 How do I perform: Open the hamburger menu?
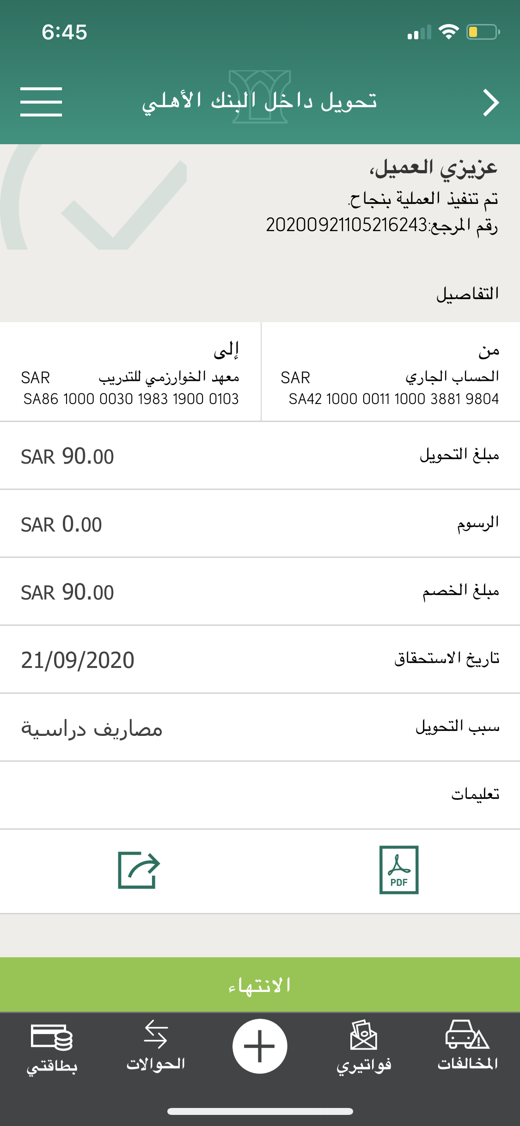(41, 102)
